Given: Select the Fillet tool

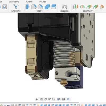Looking at the screenshot, I should (x=34, y=7).
